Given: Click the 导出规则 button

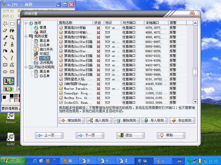Looking at the screenshot, I should [182, 120].
